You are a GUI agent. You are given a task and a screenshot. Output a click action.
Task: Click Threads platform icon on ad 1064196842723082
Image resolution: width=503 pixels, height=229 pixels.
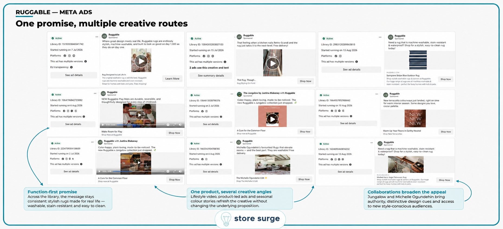pos(76,111)
